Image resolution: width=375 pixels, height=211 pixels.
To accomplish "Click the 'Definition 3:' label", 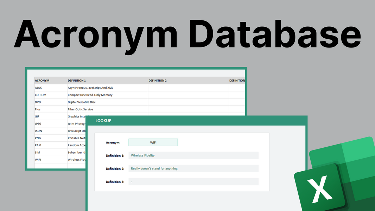I will pos(115,182).
